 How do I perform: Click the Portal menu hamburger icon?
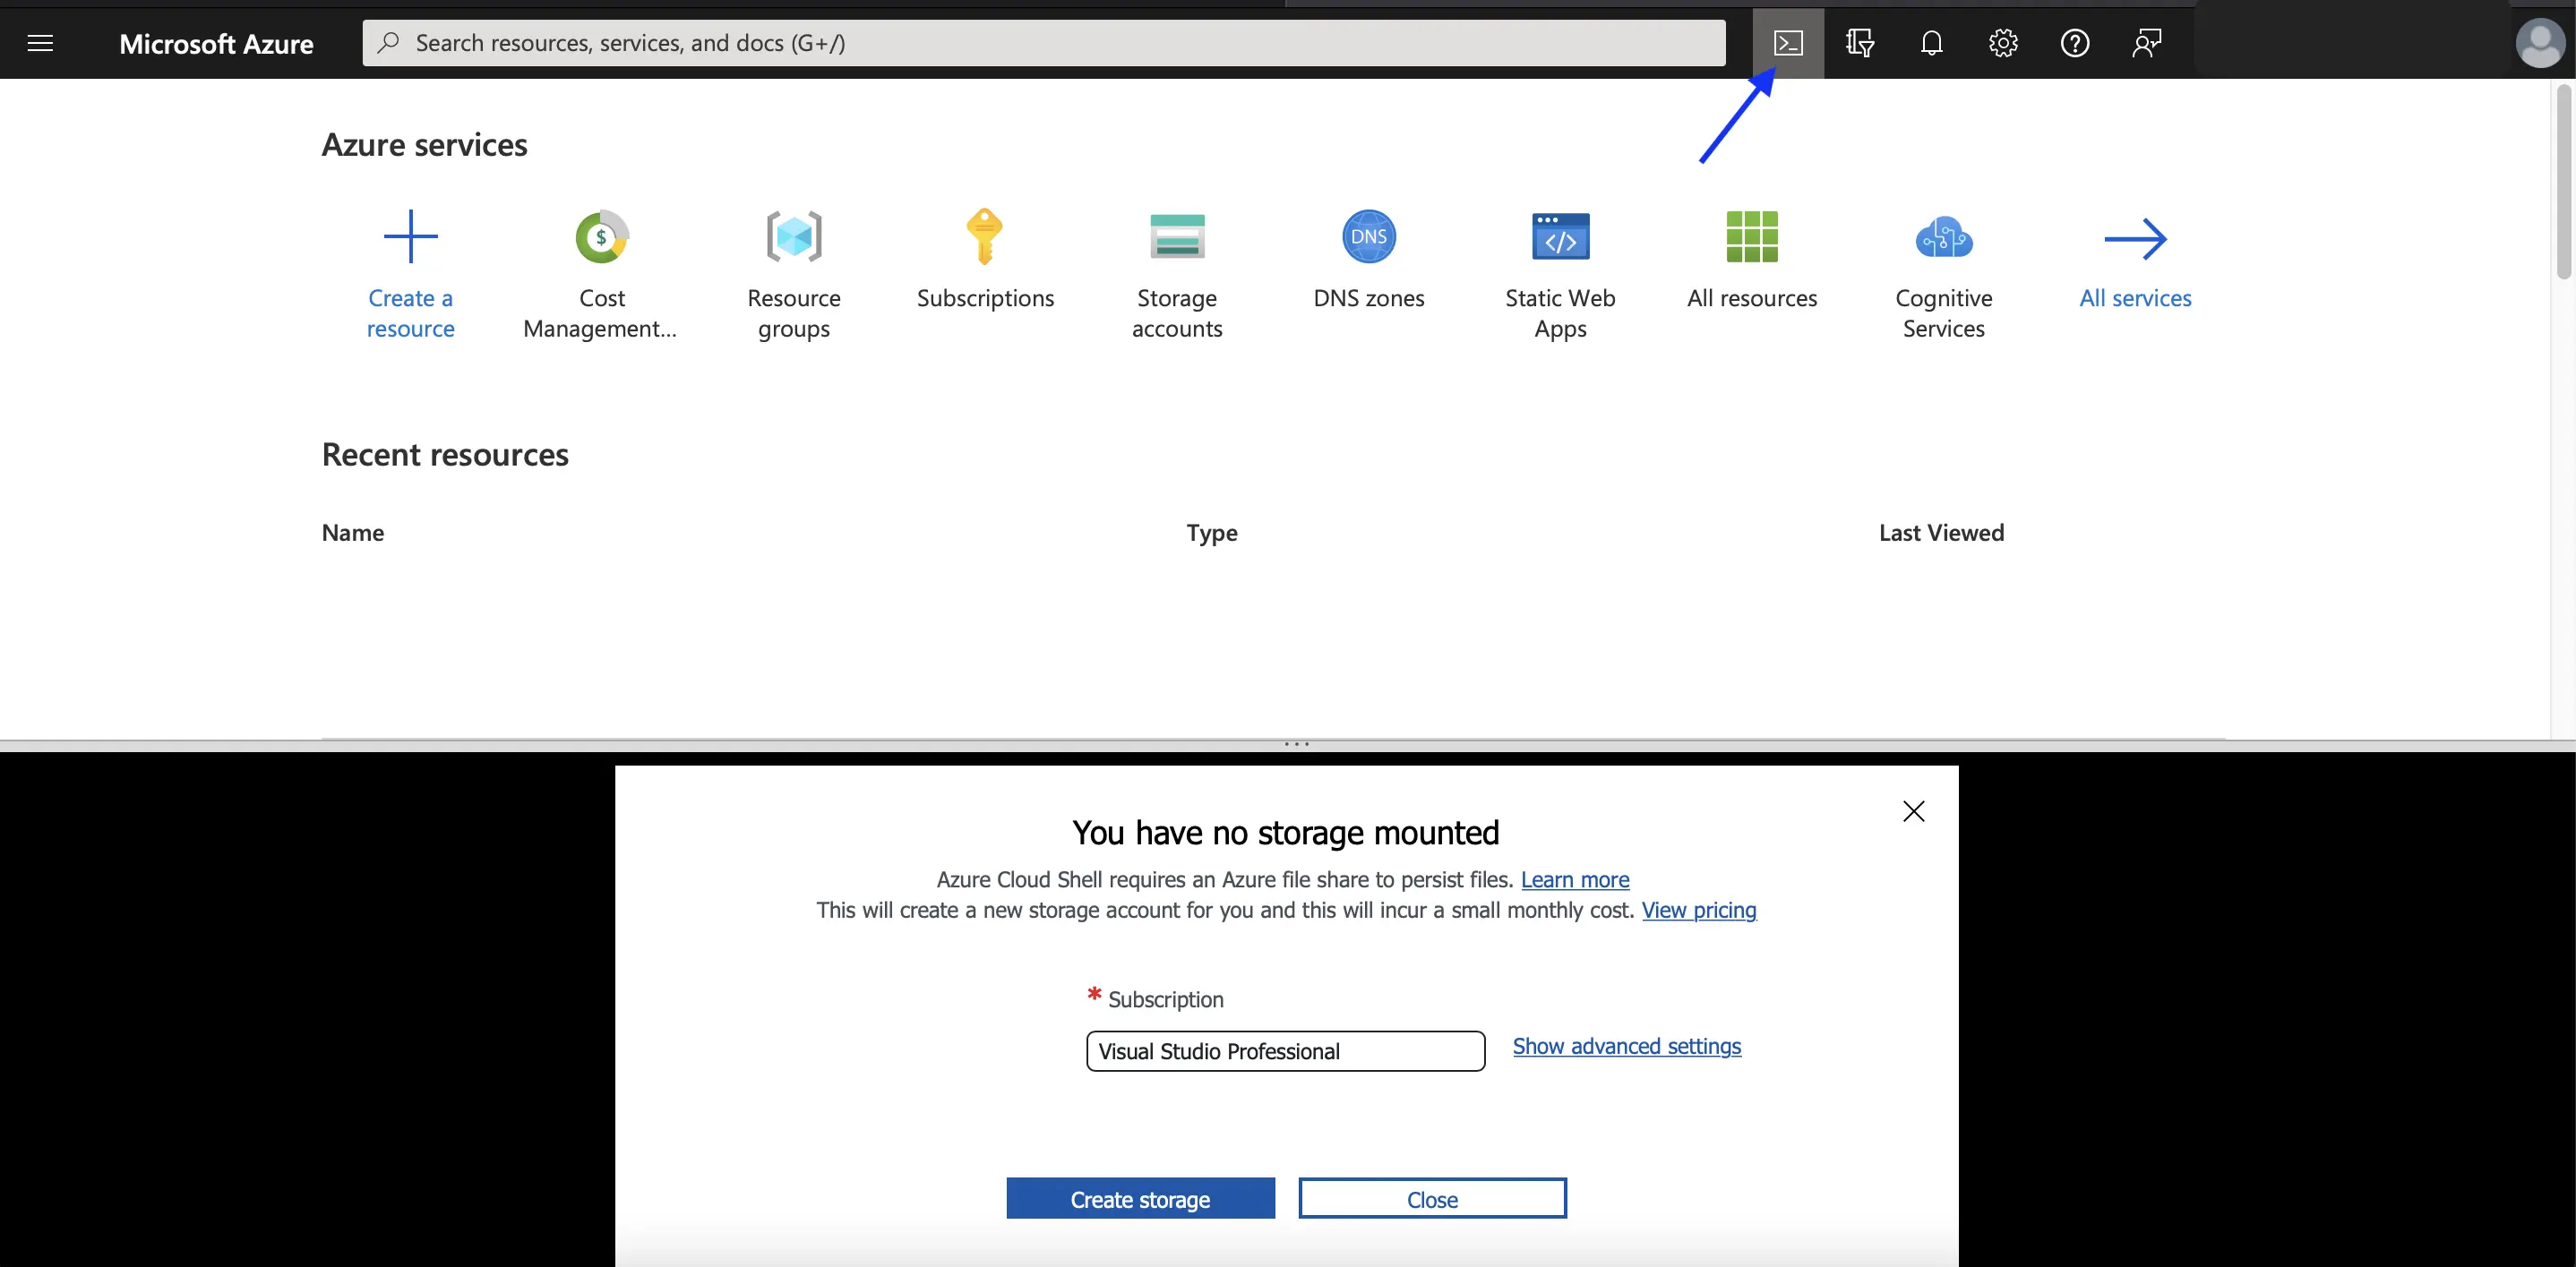click(x=39, y=43)
